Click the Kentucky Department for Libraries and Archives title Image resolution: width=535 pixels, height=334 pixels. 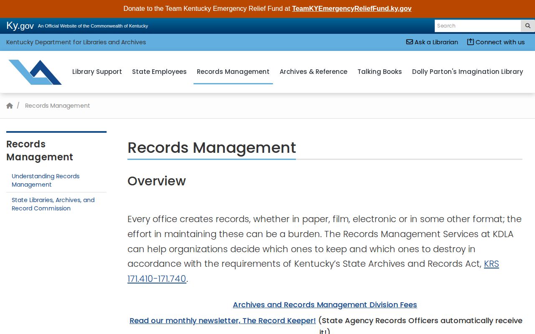(x=76, y=42)
